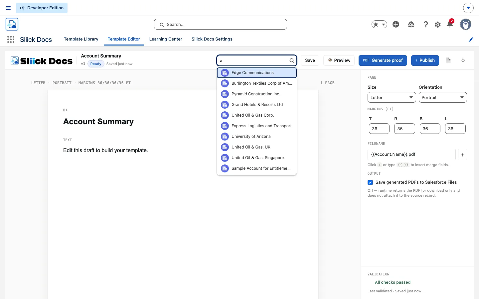Click the right margin R field
The image size is (479, 299).
tap(404, 129)
